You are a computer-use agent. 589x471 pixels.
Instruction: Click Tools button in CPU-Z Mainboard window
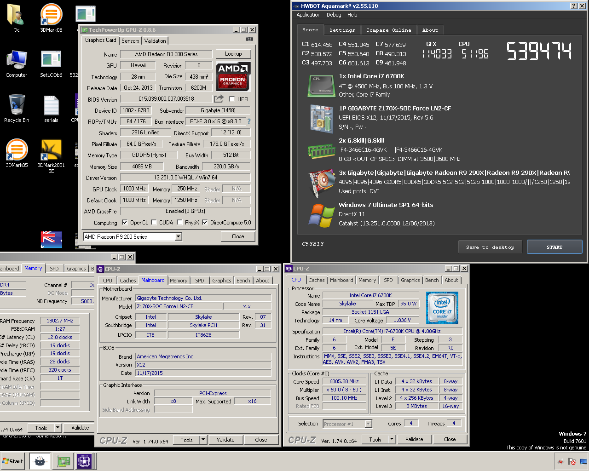[x=186, y=440]
